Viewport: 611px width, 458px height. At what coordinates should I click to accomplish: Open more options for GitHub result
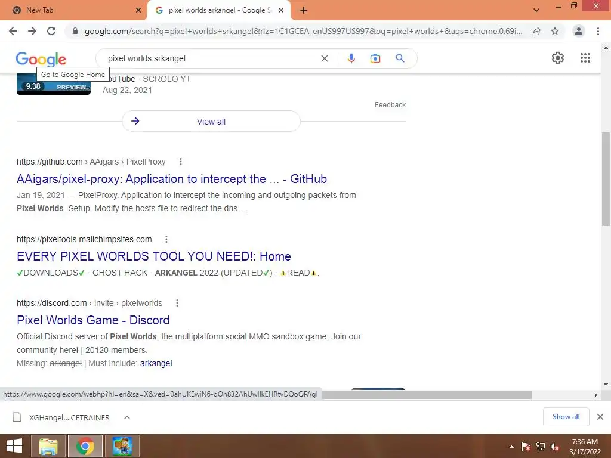180,162
